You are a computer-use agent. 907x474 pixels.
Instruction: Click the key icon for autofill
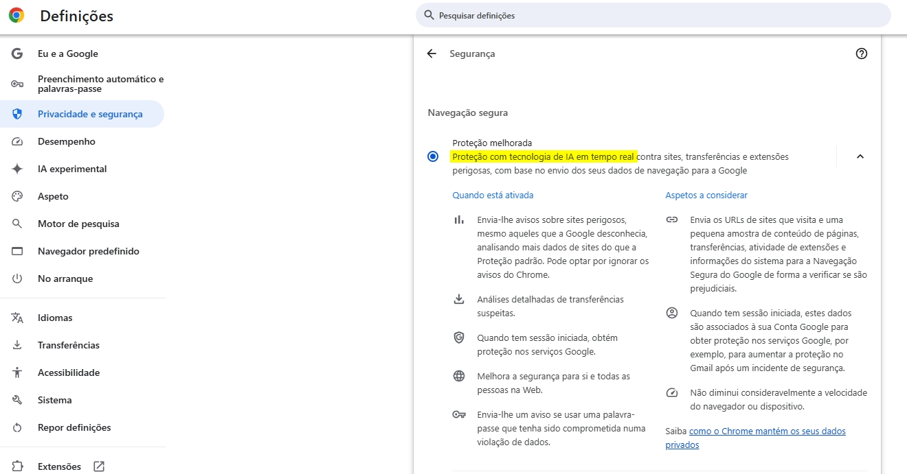coord(17,84)
